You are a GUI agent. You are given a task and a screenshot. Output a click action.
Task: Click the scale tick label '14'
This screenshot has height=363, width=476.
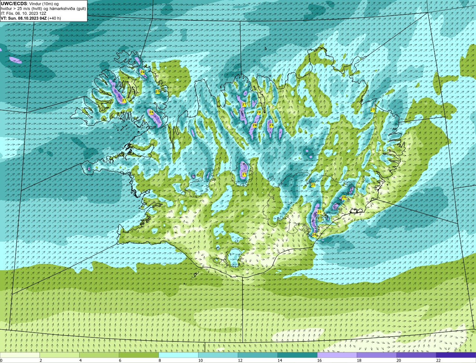point(280,360)
